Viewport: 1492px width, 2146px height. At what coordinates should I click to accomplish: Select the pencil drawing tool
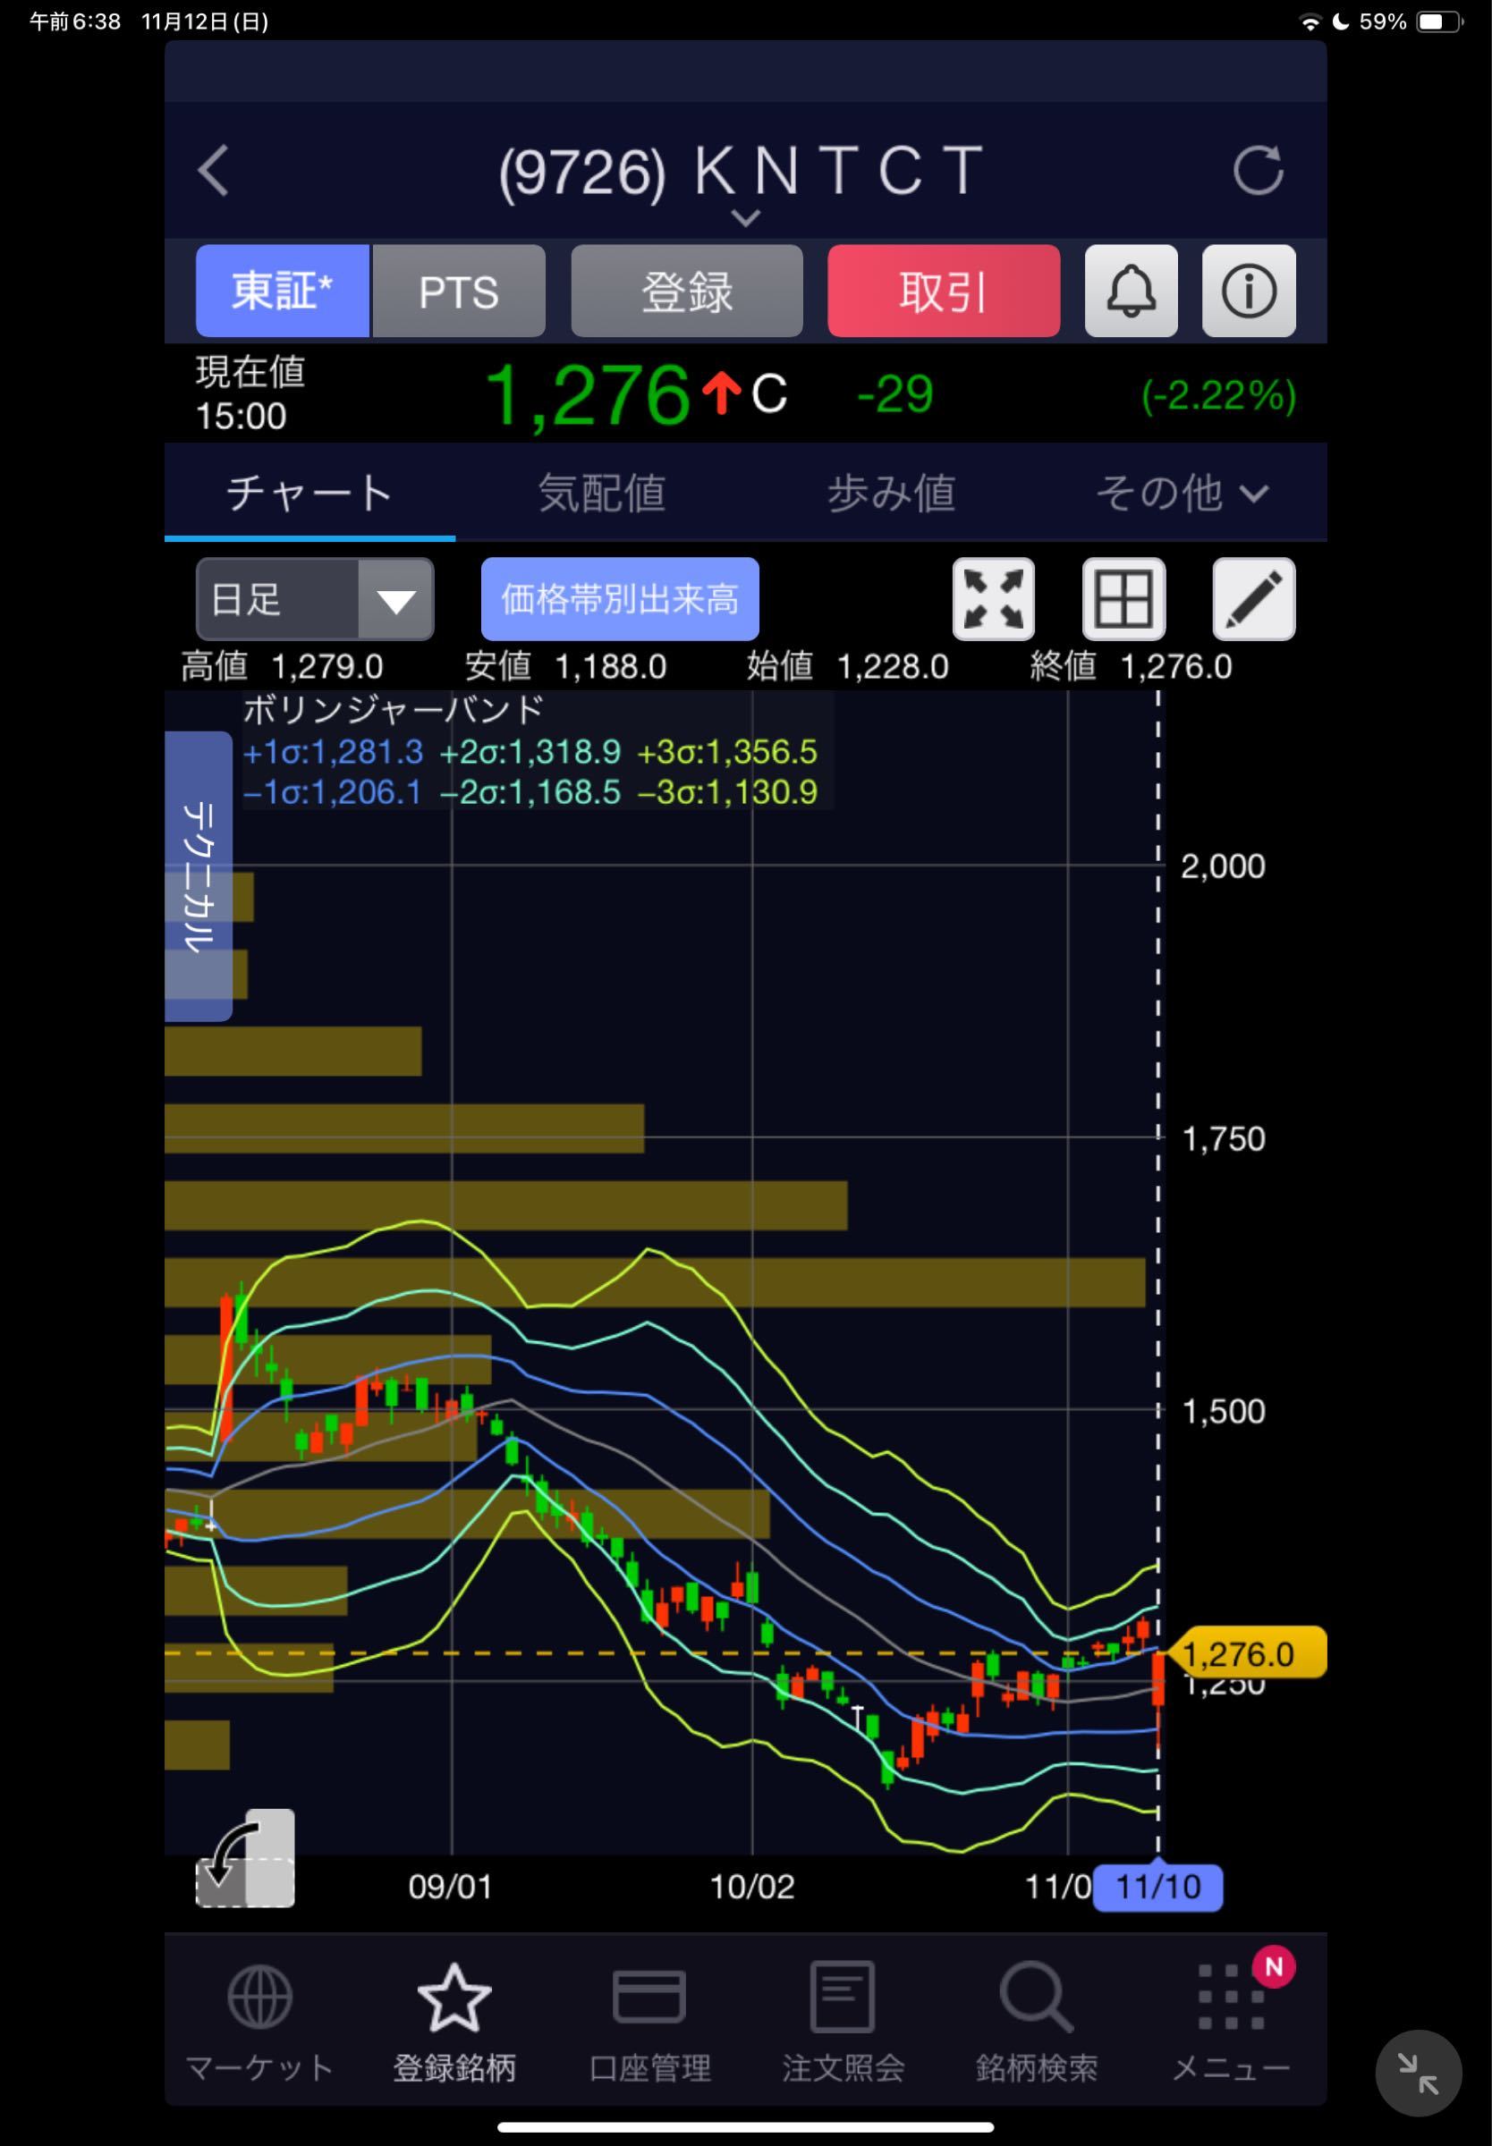point(1252,599)
